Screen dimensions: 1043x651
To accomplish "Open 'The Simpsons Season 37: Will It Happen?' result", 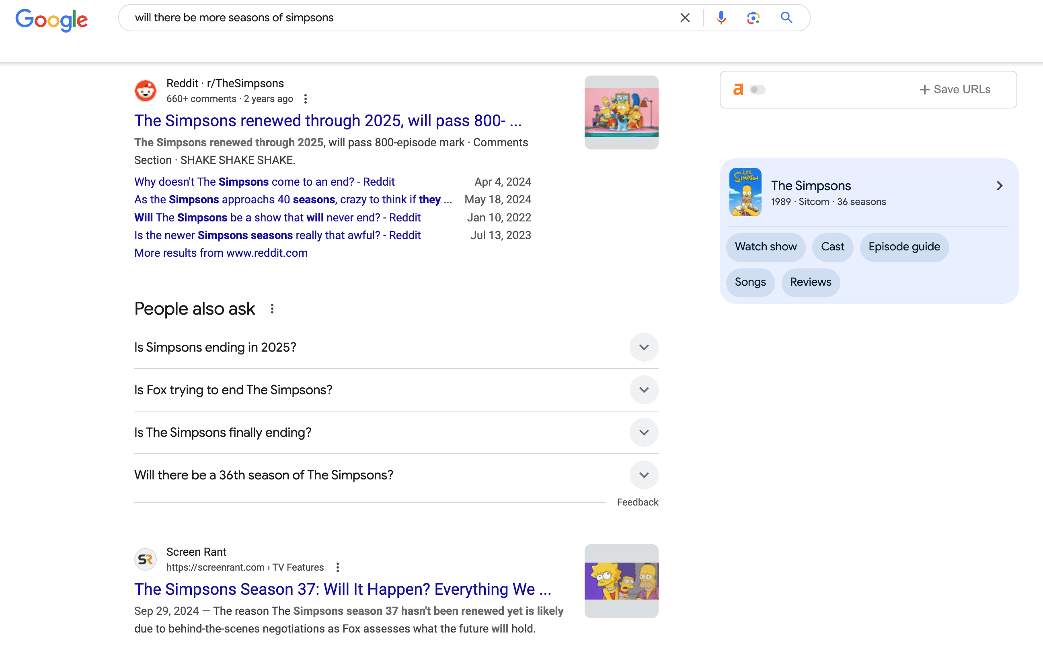I will pos(343,589).
